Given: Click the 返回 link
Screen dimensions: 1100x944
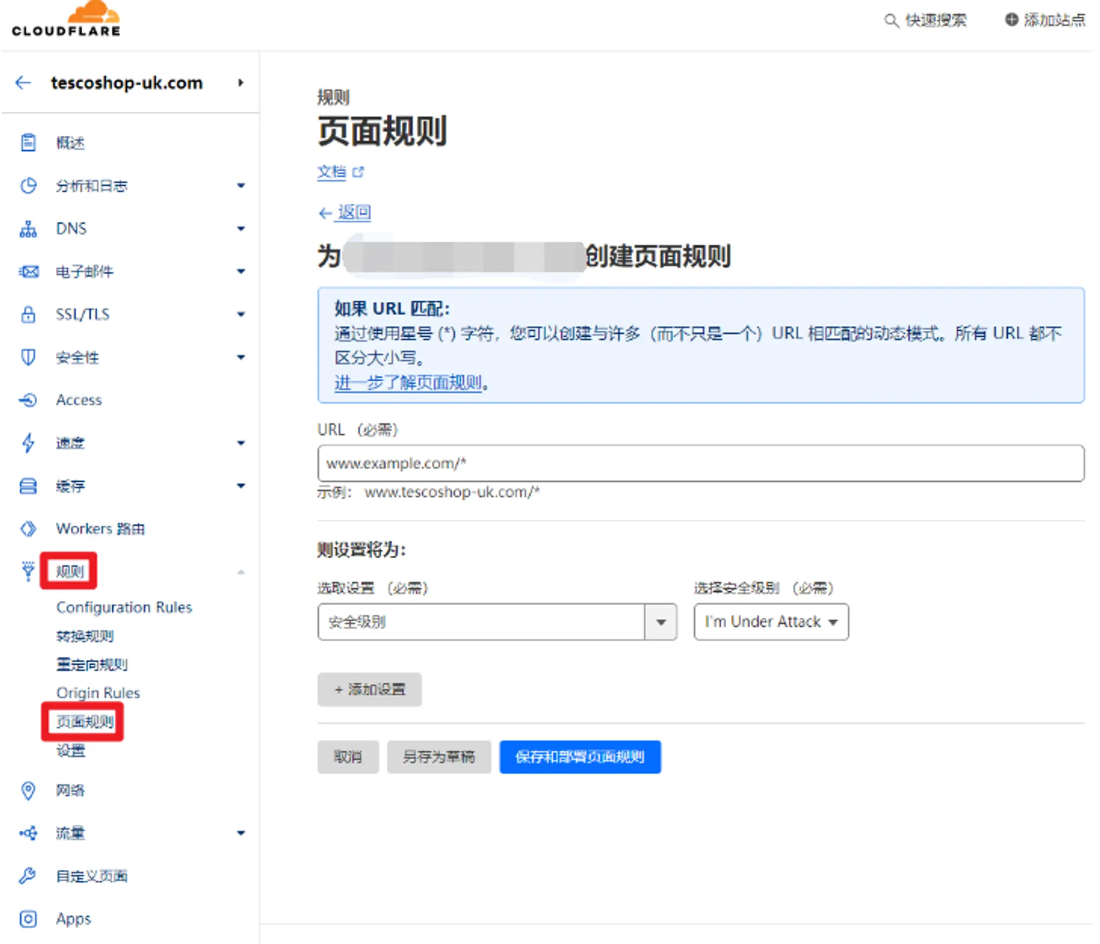Looking at the screenshot, I should [353, 213].
